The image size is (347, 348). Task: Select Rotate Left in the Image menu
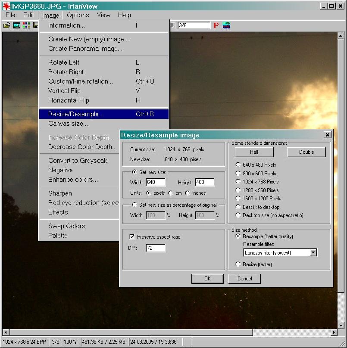[64, 62]
